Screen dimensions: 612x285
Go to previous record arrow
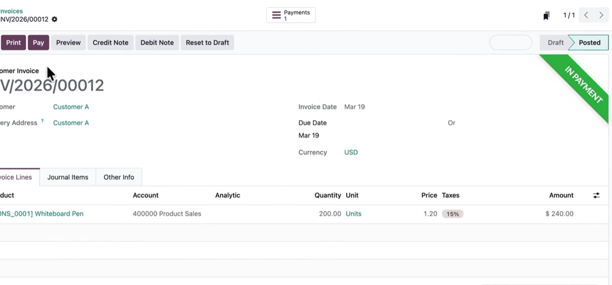(x=586, y=15)
